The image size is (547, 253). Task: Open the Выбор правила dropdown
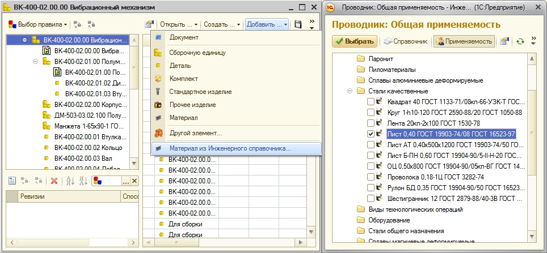[x=37, y=24]
